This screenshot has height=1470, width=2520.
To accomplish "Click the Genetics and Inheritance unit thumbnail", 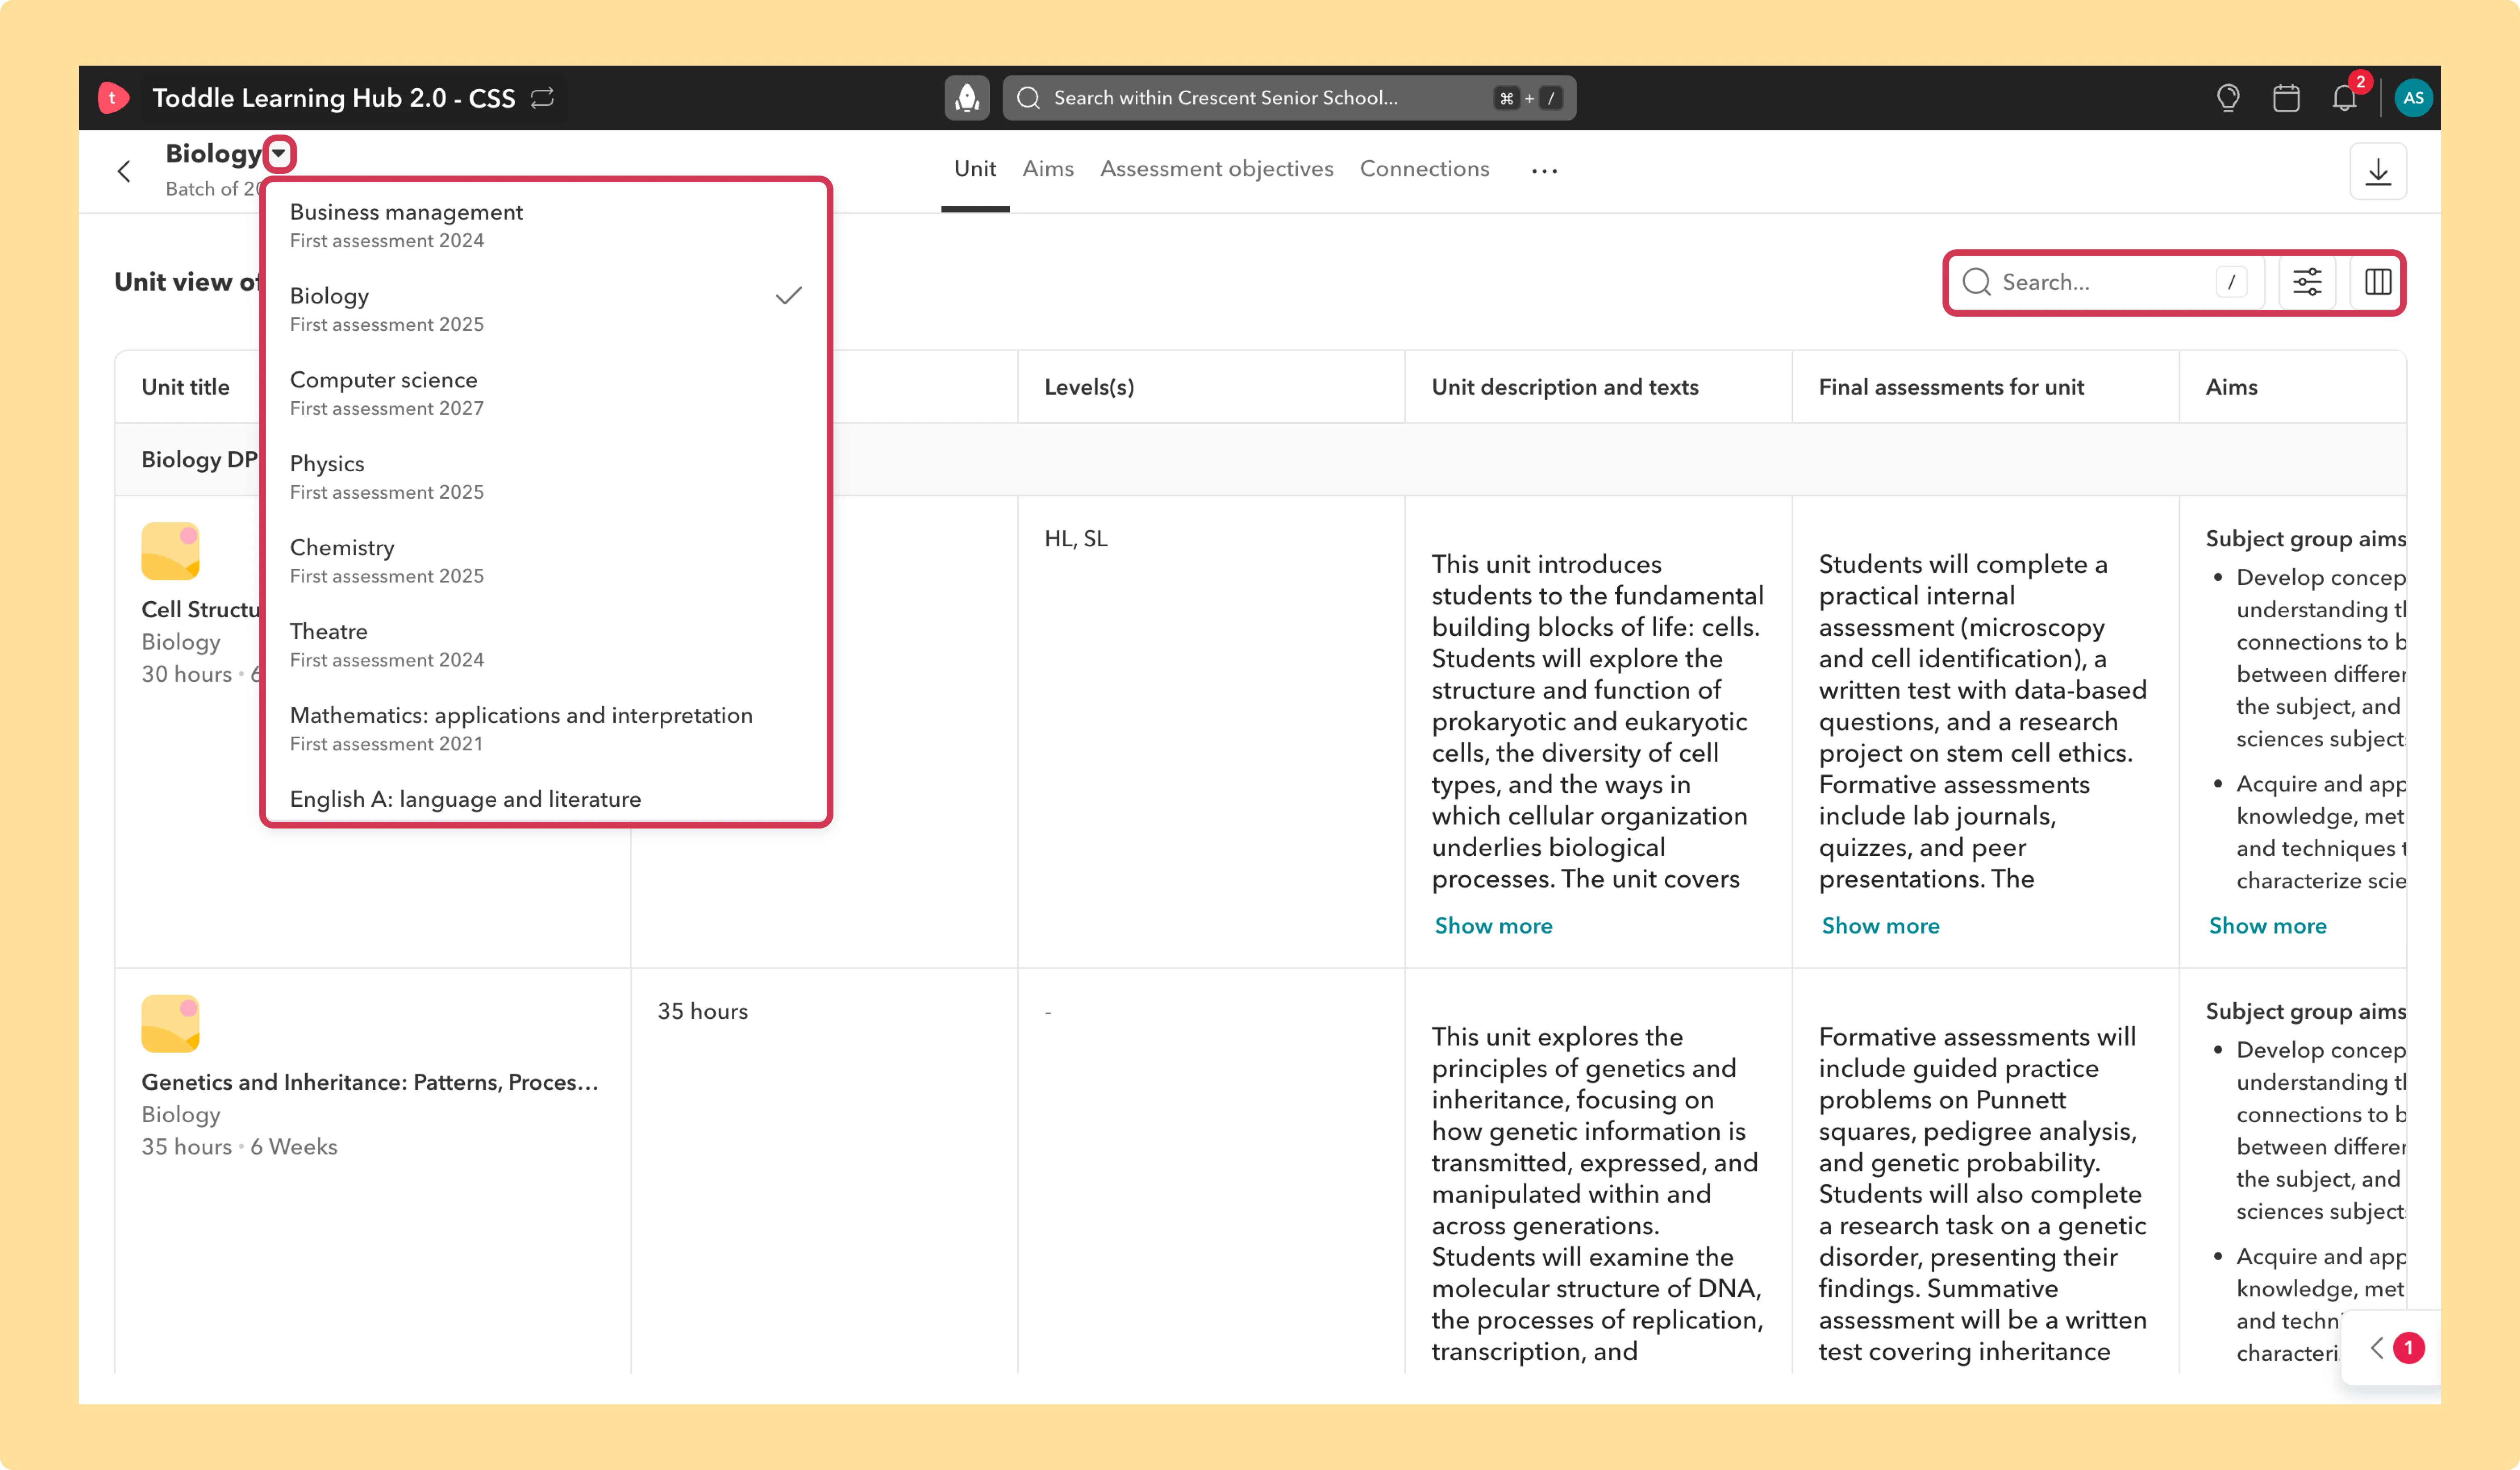I will [170, 1024].
